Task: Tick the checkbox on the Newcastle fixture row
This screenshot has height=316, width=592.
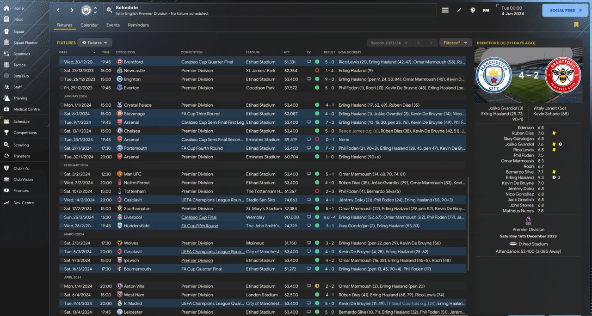Action: click(x=62, y=71)
